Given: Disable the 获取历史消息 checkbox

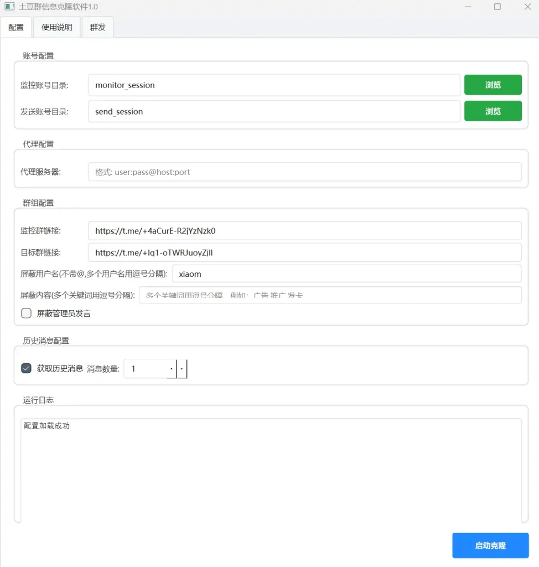Looking at the screenshot, I should (25, 367).
